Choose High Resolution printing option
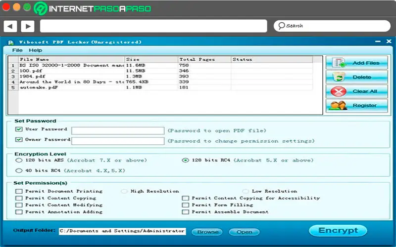This screenshot has height=247, width=396. 124,191
